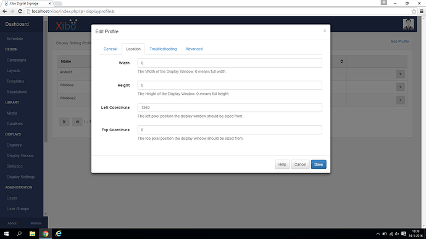Screen dimensions: 426x239
Task: Switch to the Troubleshooting tab
Action: pos(163,49)
